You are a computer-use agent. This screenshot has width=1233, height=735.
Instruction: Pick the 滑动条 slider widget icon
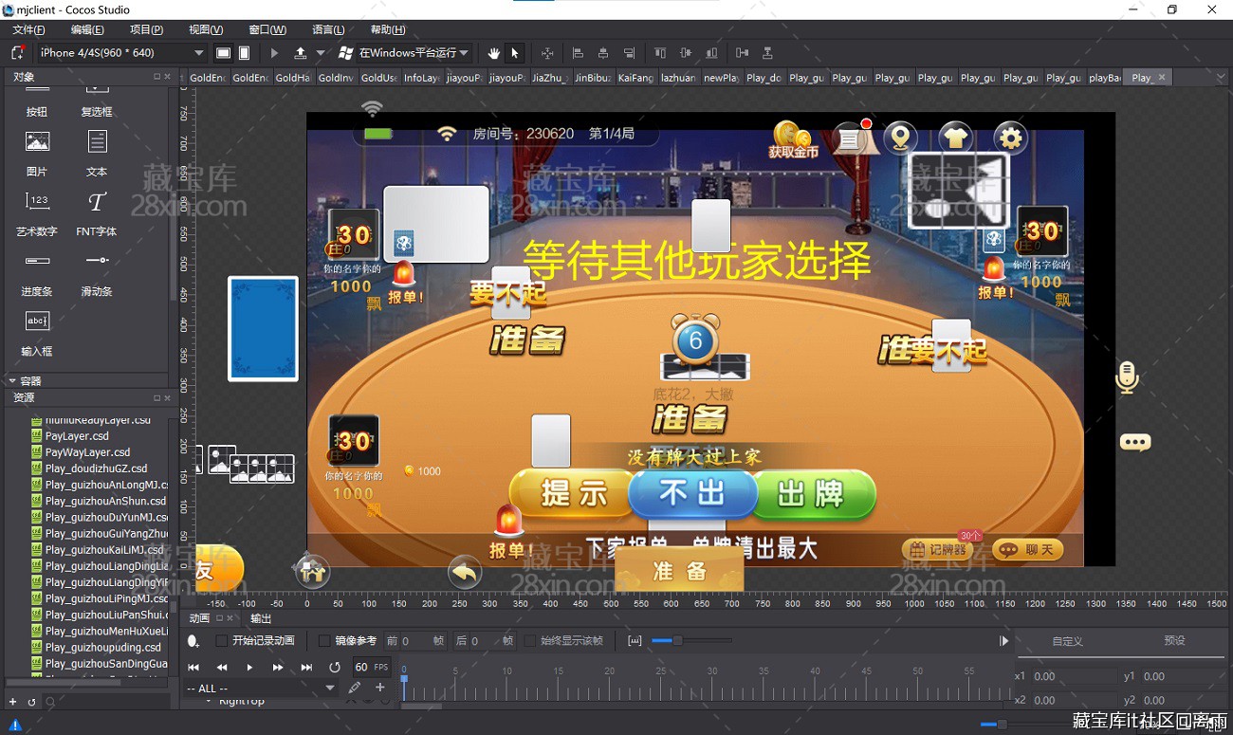[x=97, y=261]
